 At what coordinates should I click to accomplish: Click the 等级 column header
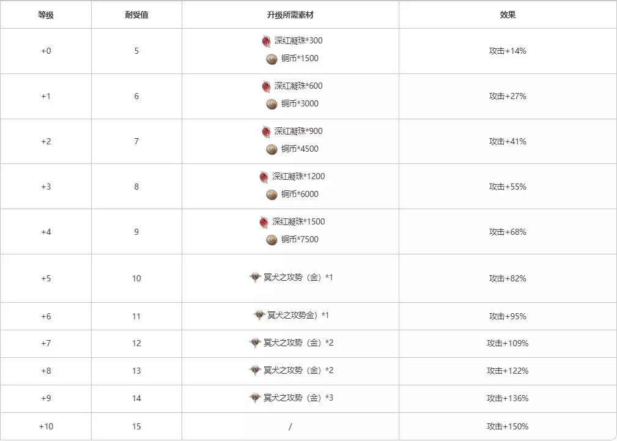pos(46,15)
